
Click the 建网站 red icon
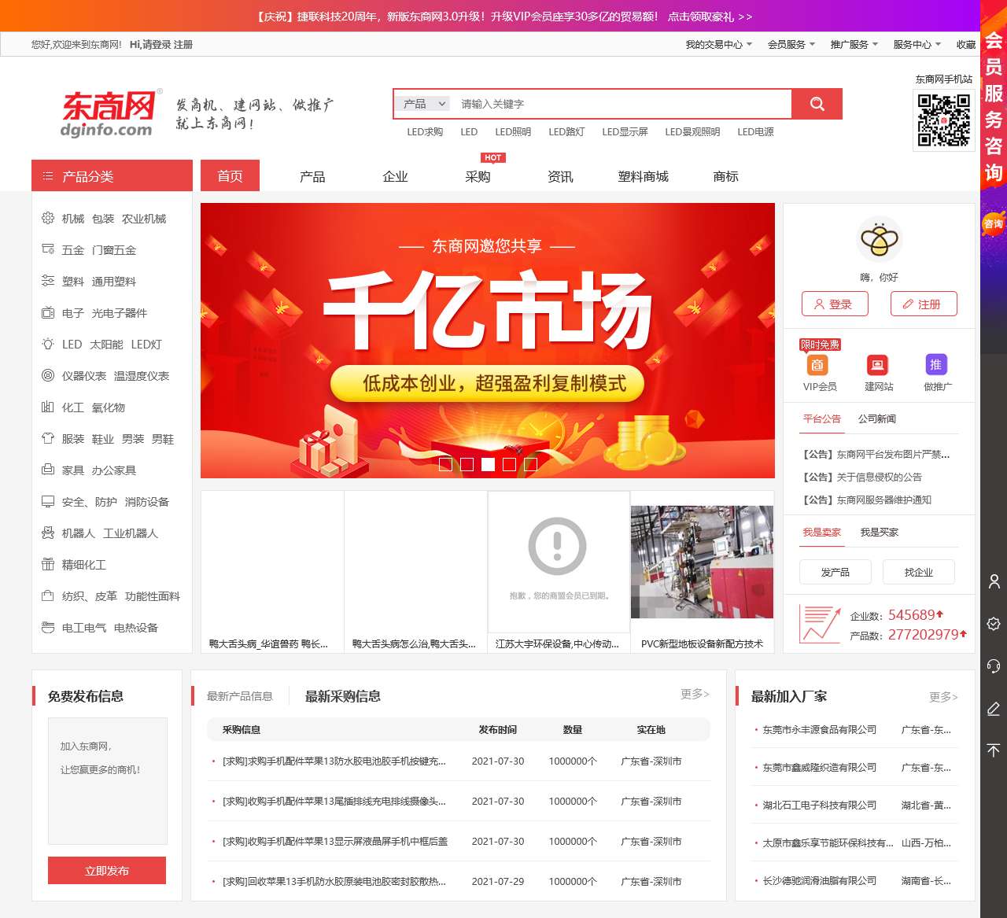(x=876, y=365)
